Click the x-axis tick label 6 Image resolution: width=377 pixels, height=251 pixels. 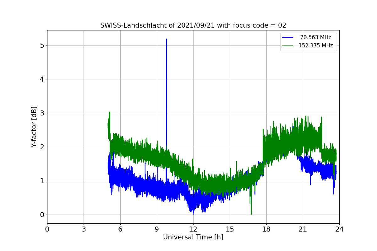click(120, 229)
